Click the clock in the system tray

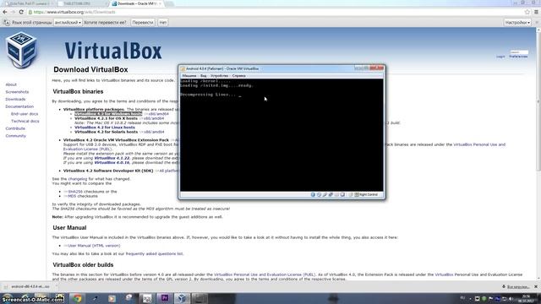point(526,298)
